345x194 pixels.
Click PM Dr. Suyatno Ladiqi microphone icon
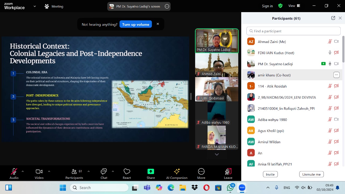pos(330,64)
